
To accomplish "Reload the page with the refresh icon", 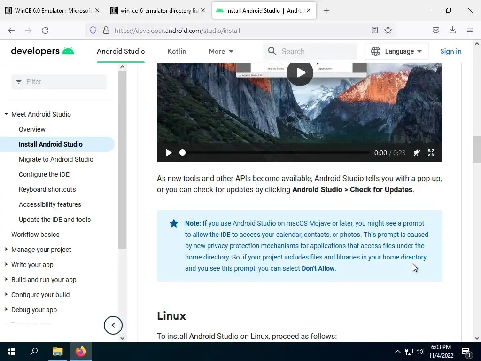I will pyautogui.click(x=45, y=31).
